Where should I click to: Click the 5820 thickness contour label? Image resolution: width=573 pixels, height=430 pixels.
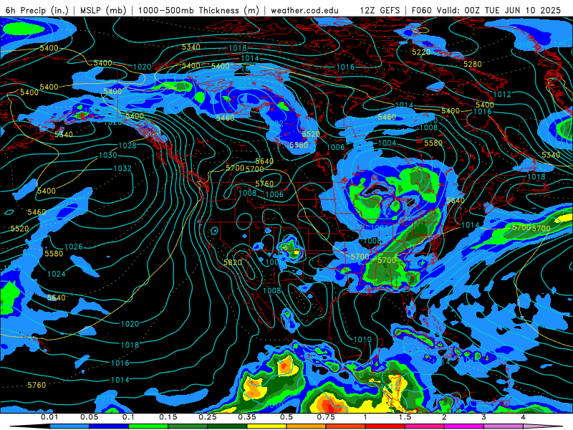[233, 262]
